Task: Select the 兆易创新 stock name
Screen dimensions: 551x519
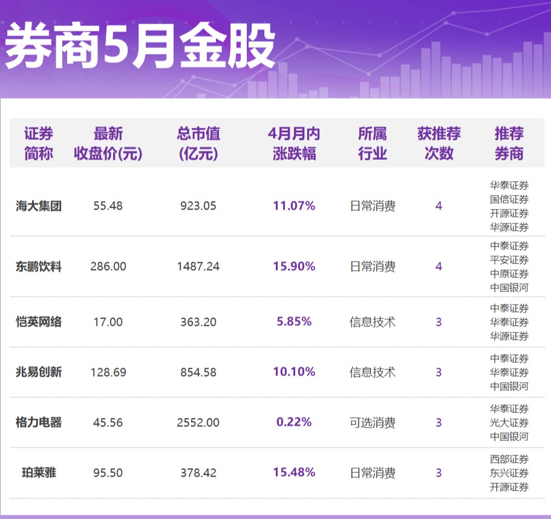Action: [39, 372]
